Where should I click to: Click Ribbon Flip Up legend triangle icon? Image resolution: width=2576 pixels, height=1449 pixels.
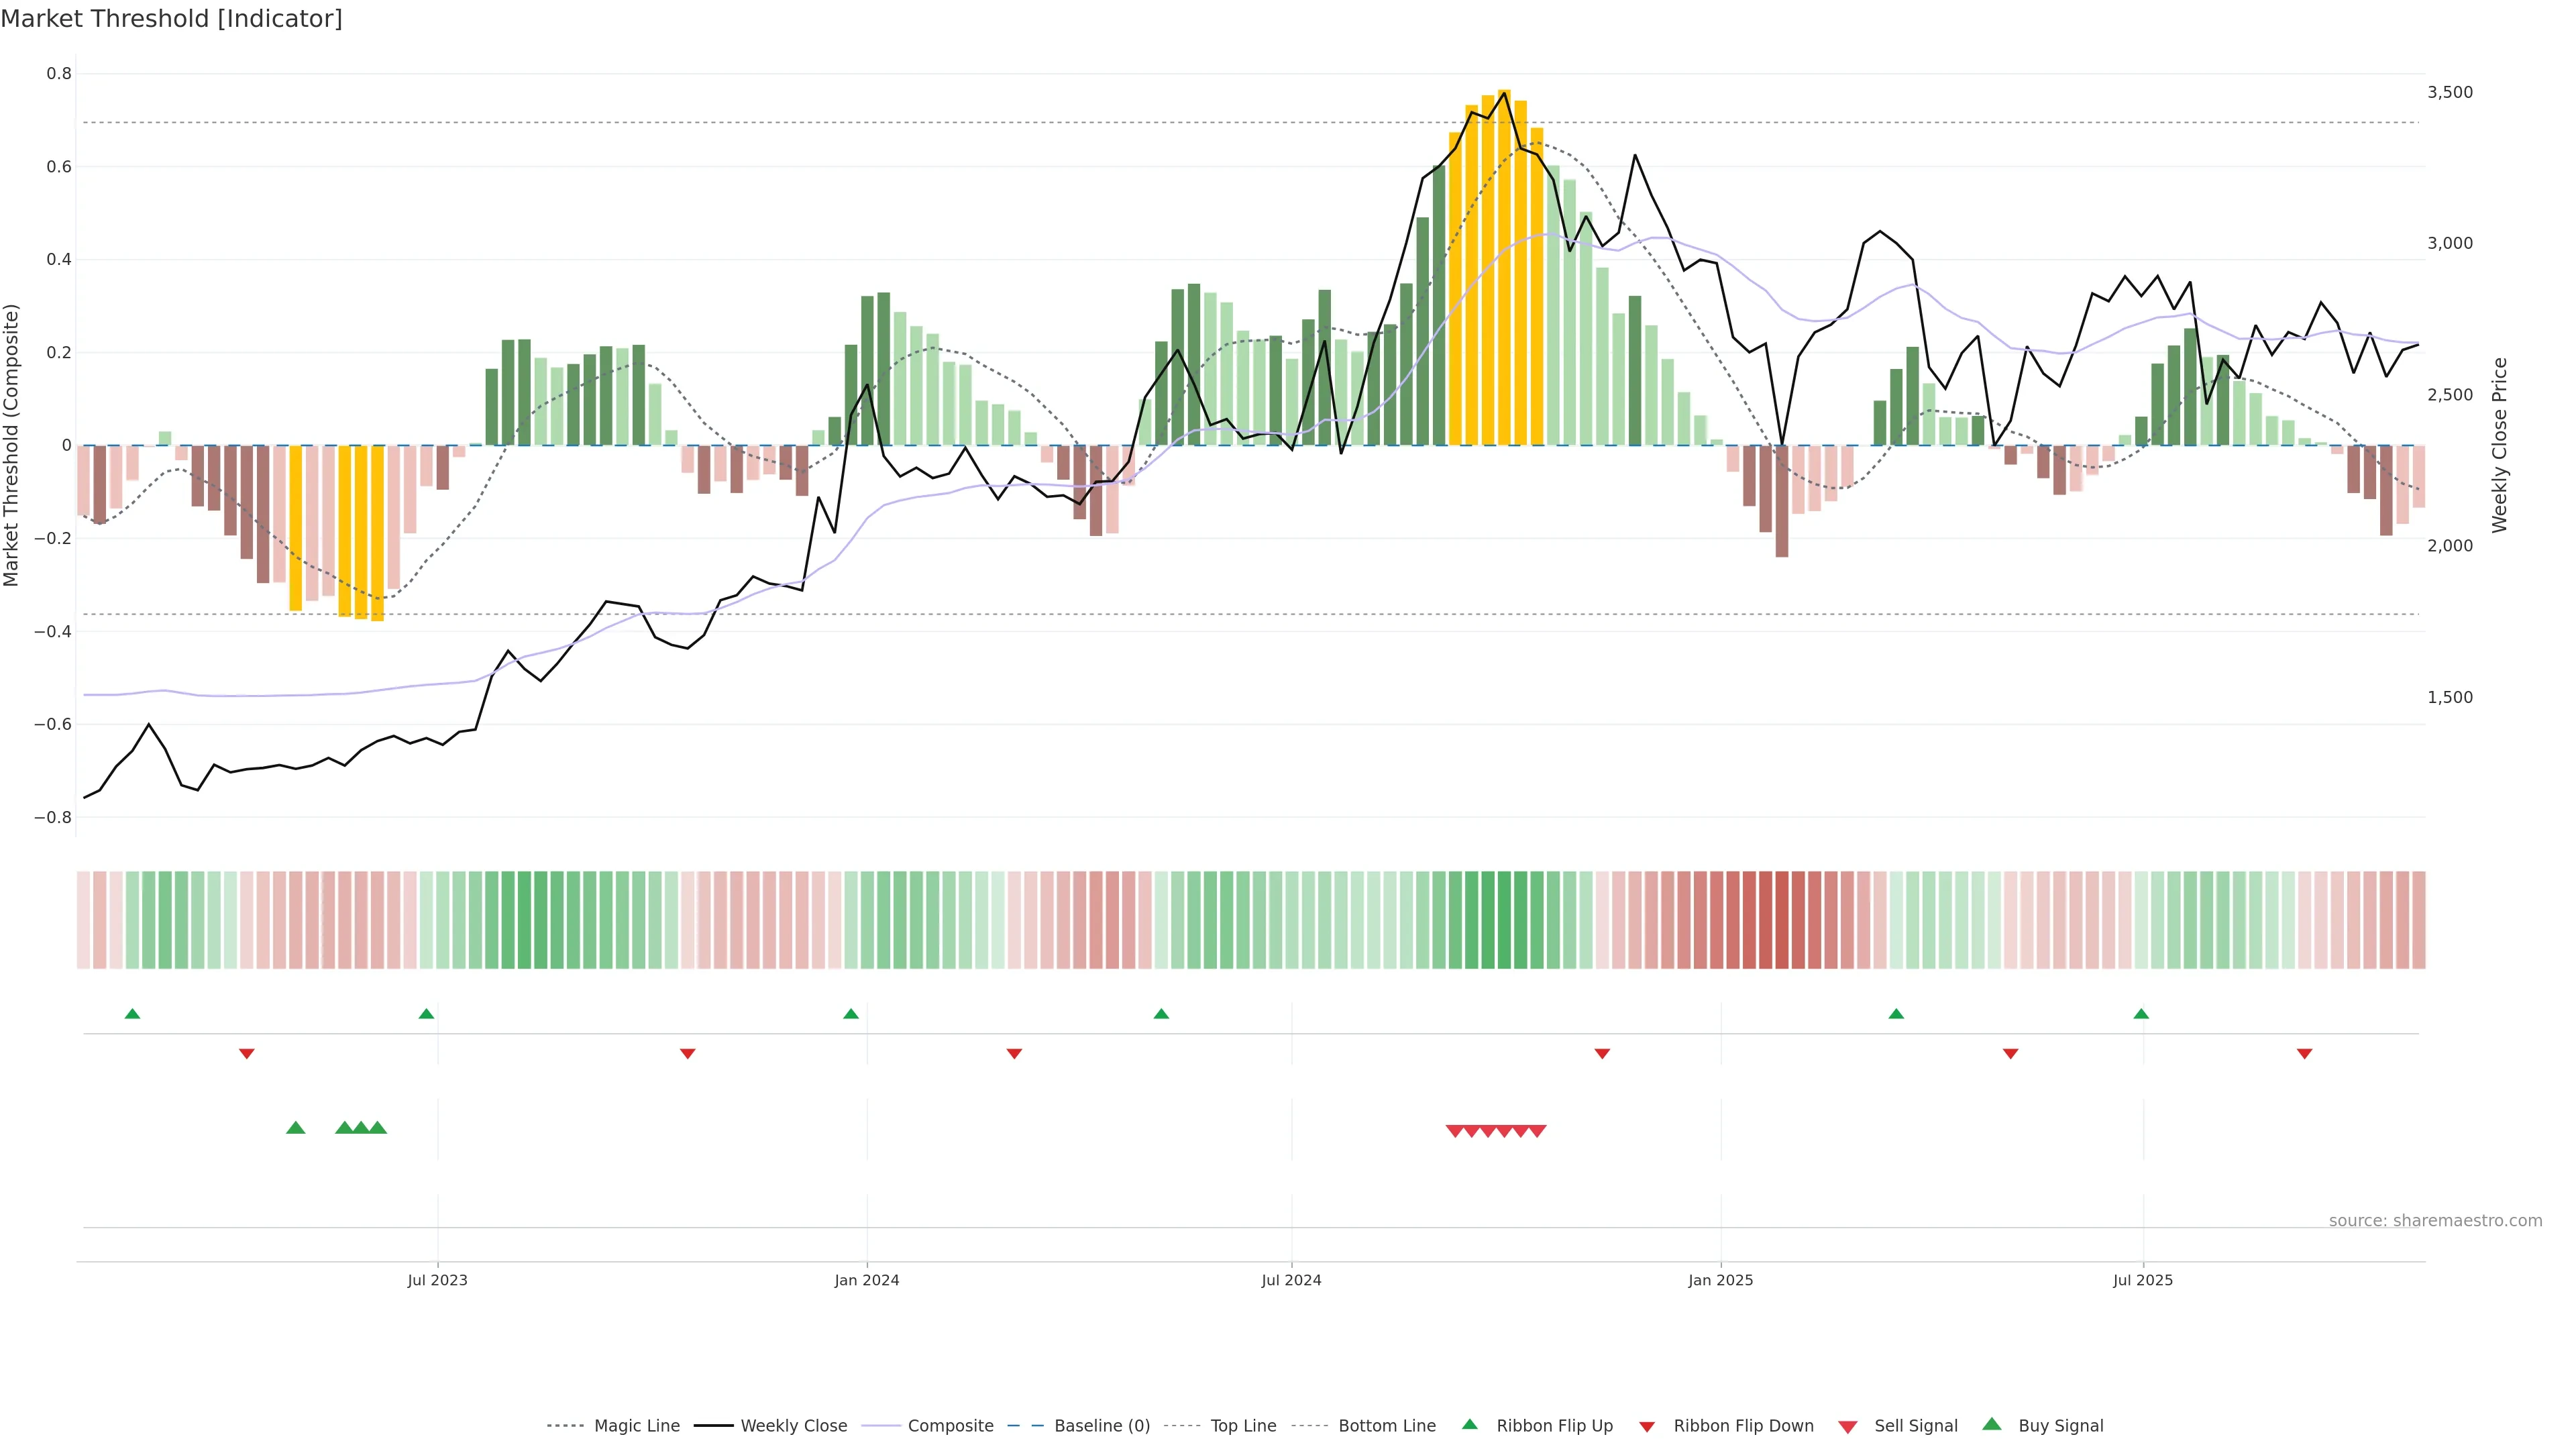click(1469, 1425)
